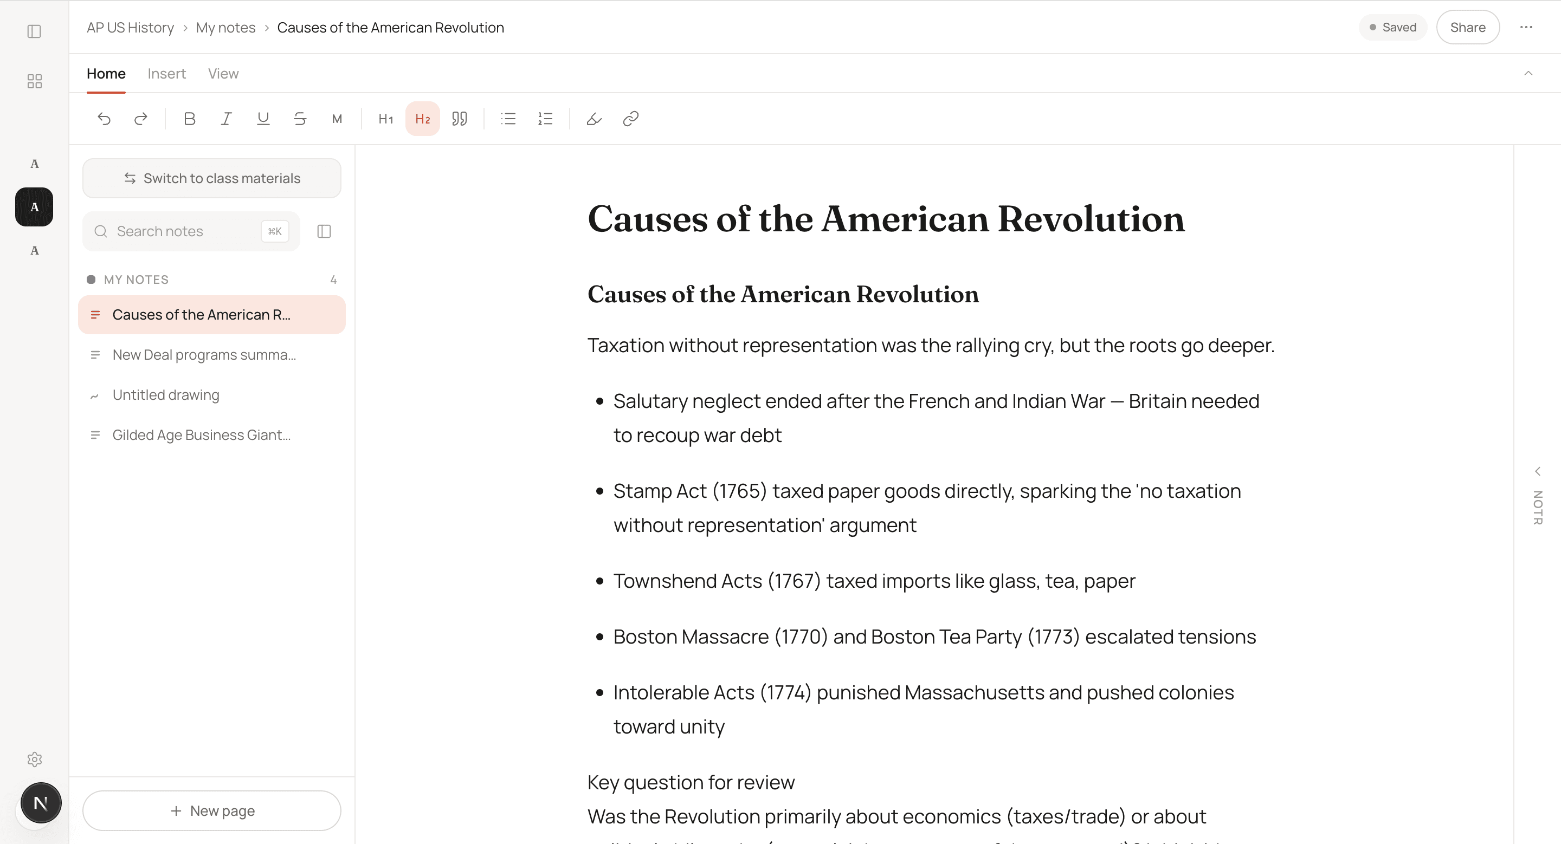Expand the NOTR side panel chevron
This screenshot has height=844, width=1561.
1537,471
